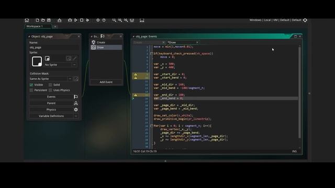Open the Start Page home icon
This screenshot has height=188, width=335.
tap(27, 20)
